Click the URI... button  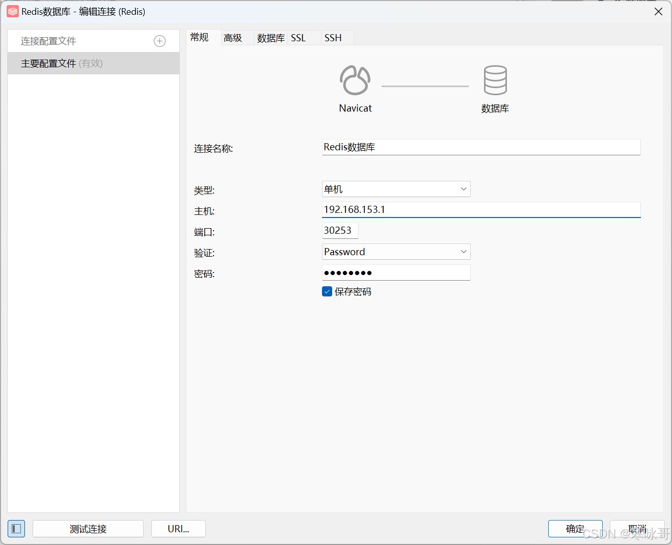[x=178, y=529]
